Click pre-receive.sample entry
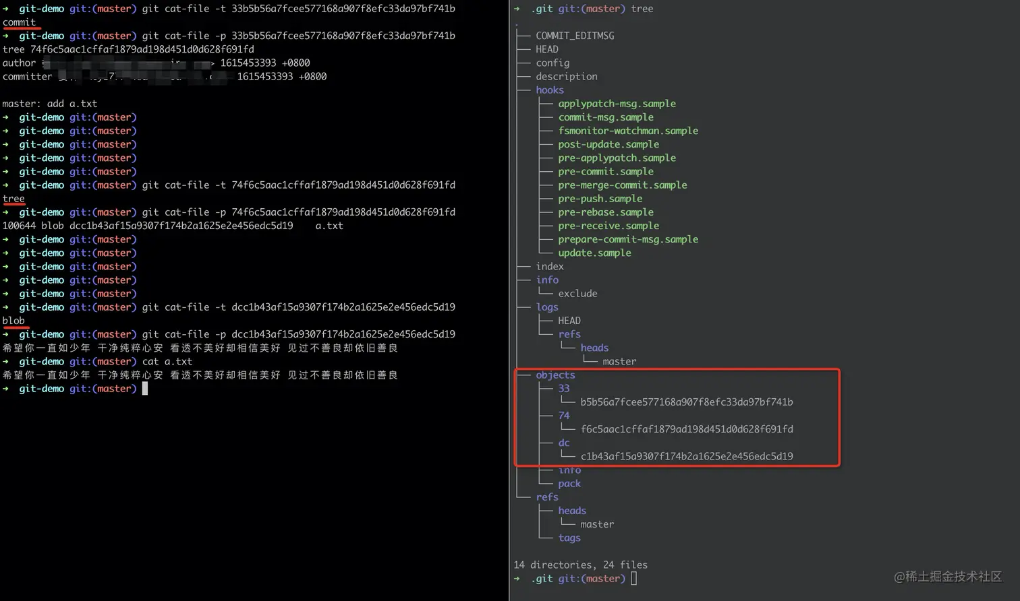This screenshot has height=601, width=1020. tap(608, 226)
